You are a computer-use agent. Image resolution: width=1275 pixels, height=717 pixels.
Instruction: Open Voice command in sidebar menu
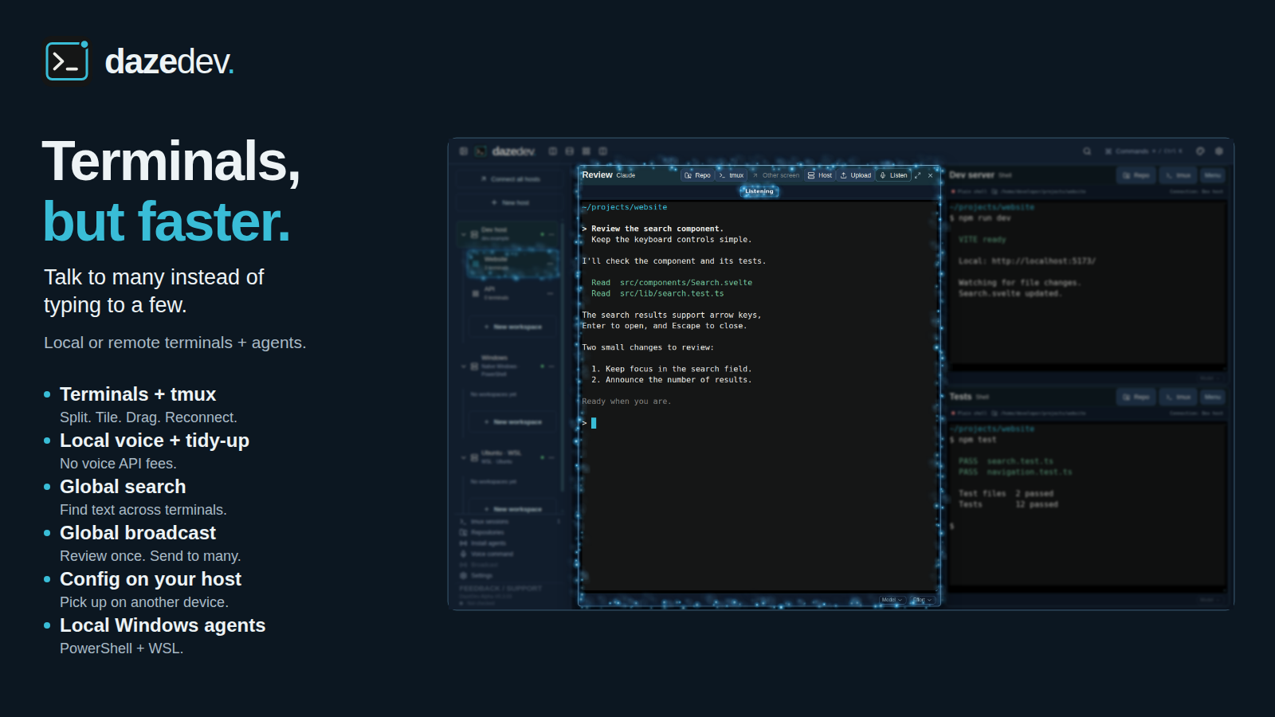[486, 554]
